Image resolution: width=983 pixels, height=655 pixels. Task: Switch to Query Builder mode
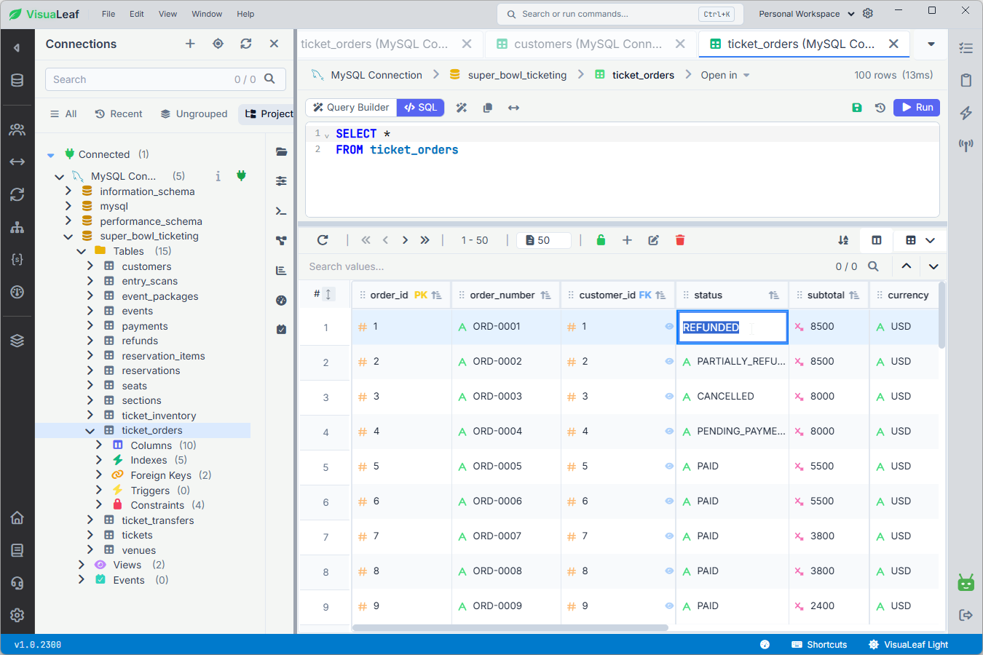point(351,107)
